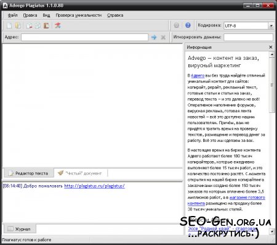Click the cut toolbar icon
Viewport: 277px width, 245px height.
point(29,25)
